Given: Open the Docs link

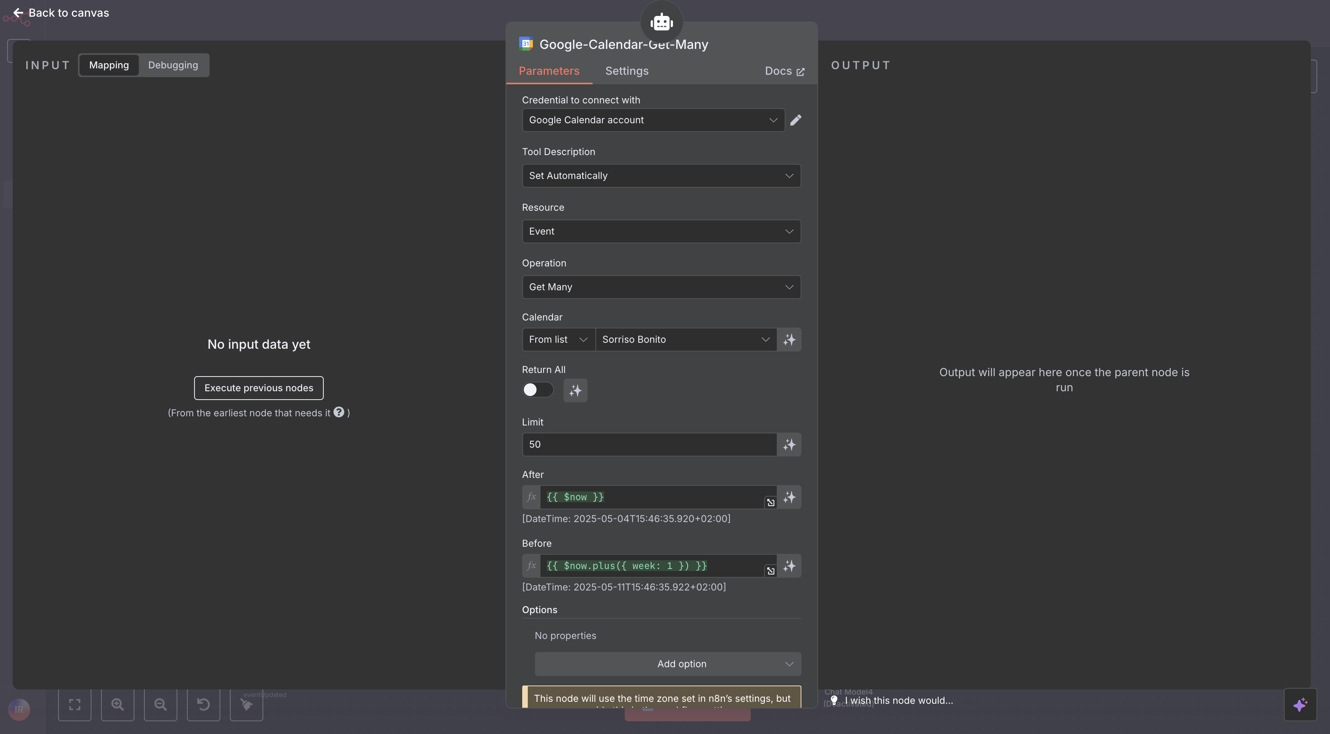Looking at the screenshot, I should point(784,71).
